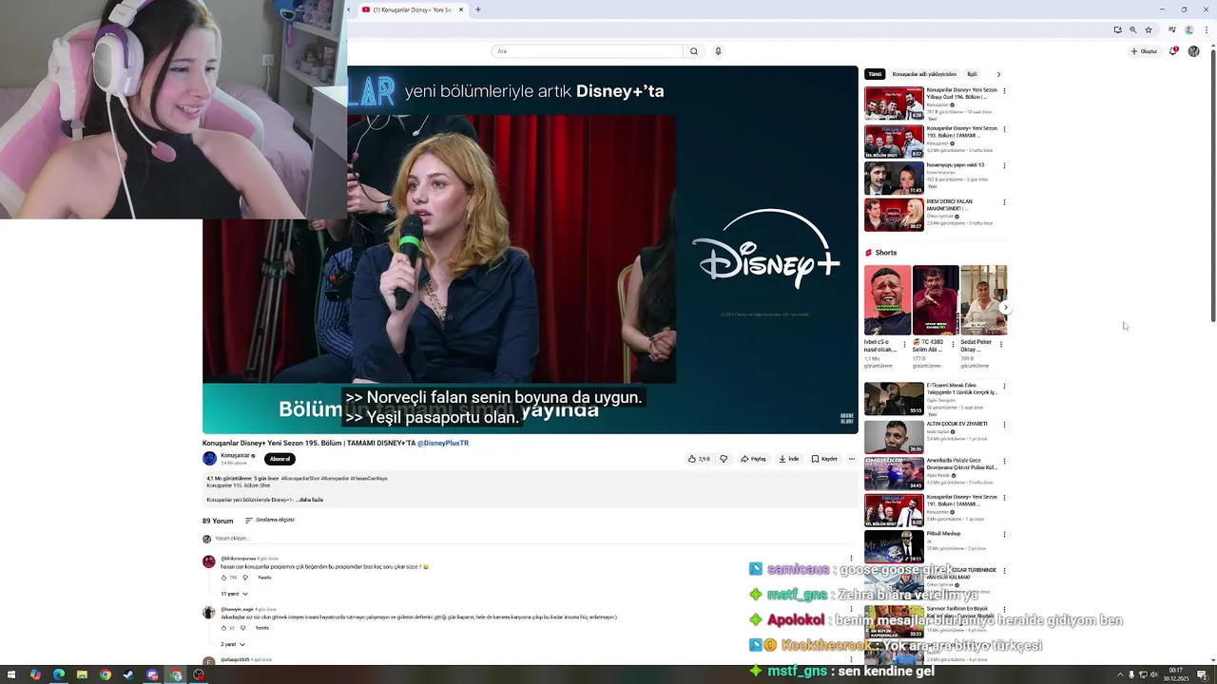
Task: Expand description with daha fazla
Action: (311, 500)
